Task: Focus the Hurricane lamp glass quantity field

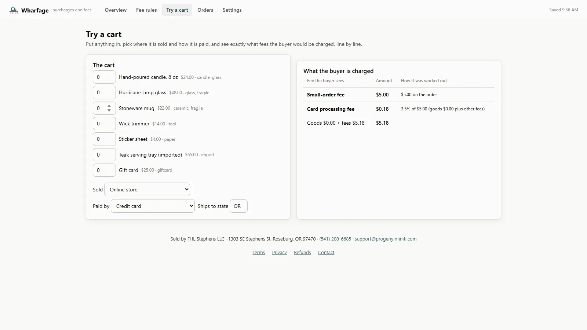Action: (104, 93)
